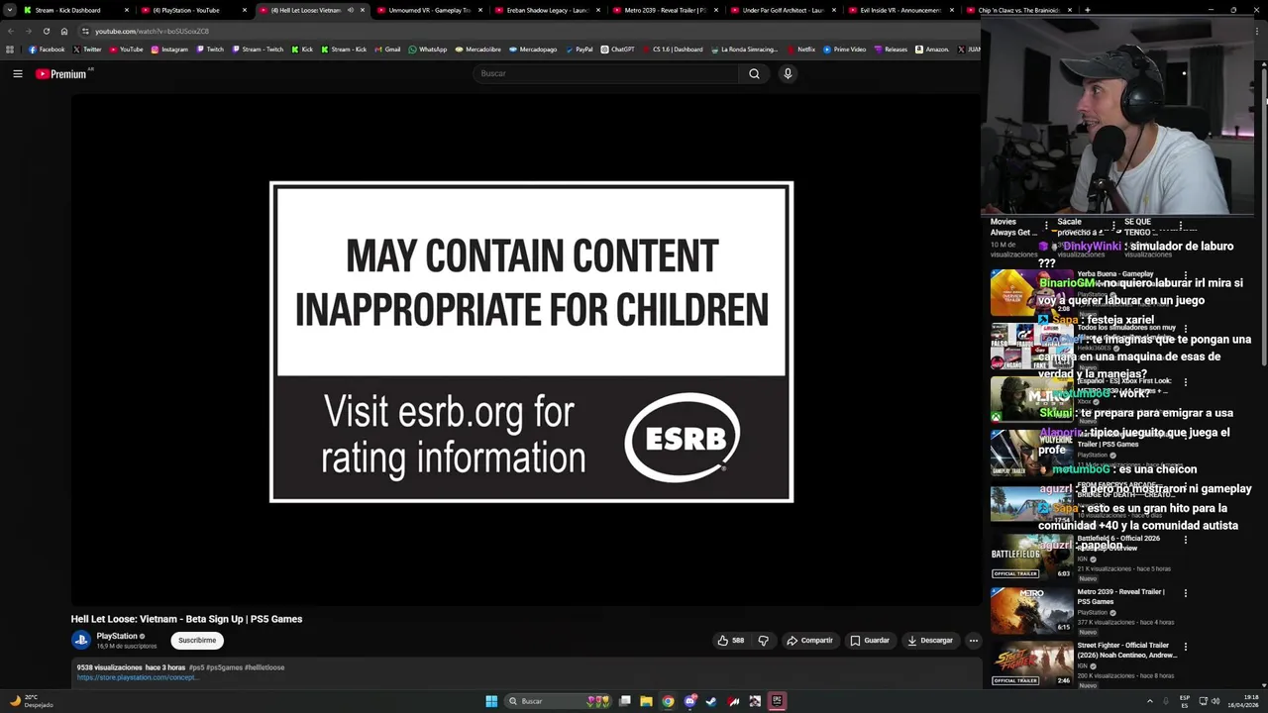The width and height of the screenshot is (1268, 713).
Task: Dislike the Hell Let Loose video
Action: [763, 641]
